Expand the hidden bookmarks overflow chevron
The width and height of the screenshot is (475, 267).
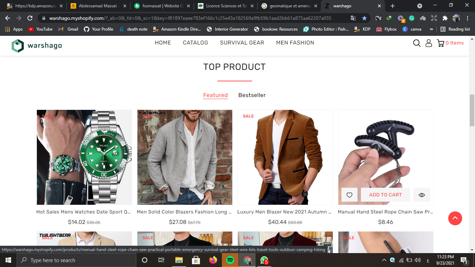click(x=432, y=29)
